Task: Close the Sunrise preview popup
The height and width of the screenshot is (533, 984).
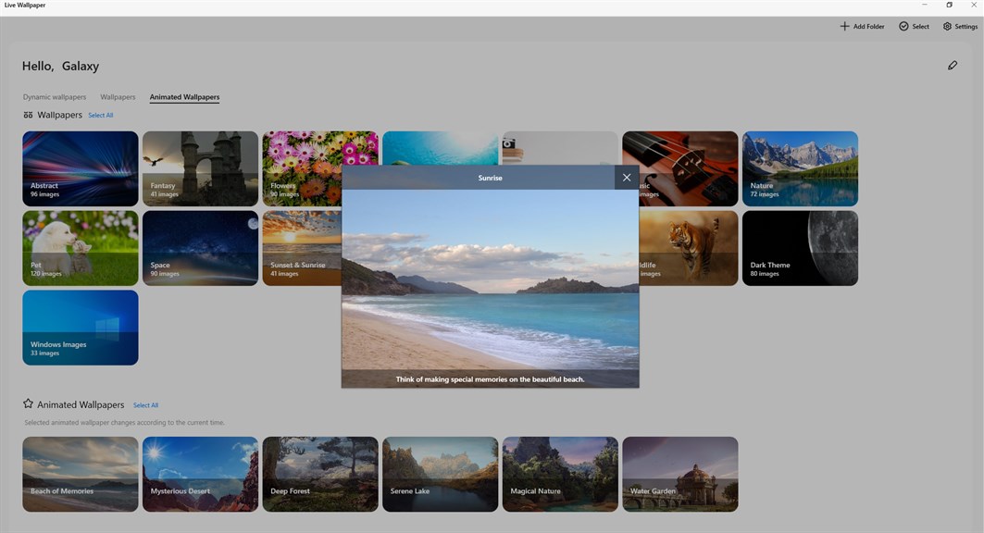Action: click(x=627, y=178)
